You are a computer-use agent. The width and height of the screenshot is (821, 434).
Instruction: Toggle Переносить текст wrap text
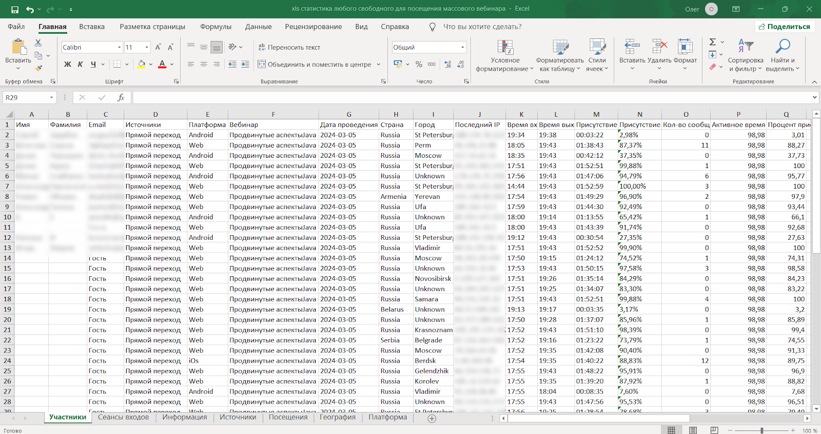289,47
